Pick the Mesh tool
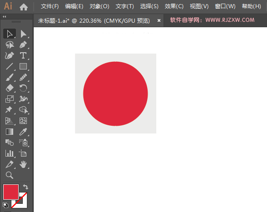The height and width of the screenshot is (212, 267). [23, 121]
